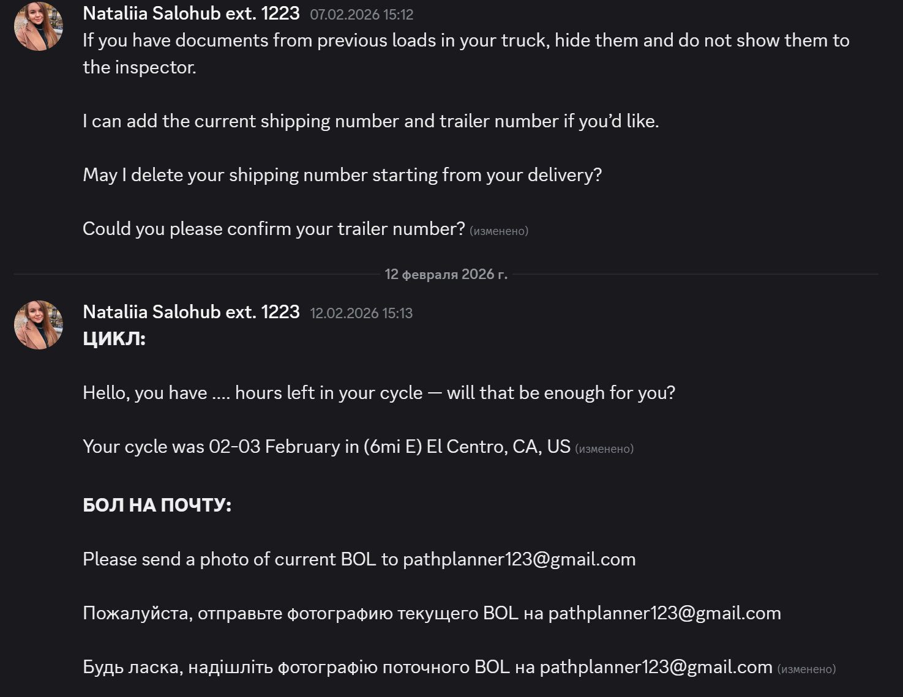Click the 07.02.2026 15:12 timestamp

tap(361, 15)
